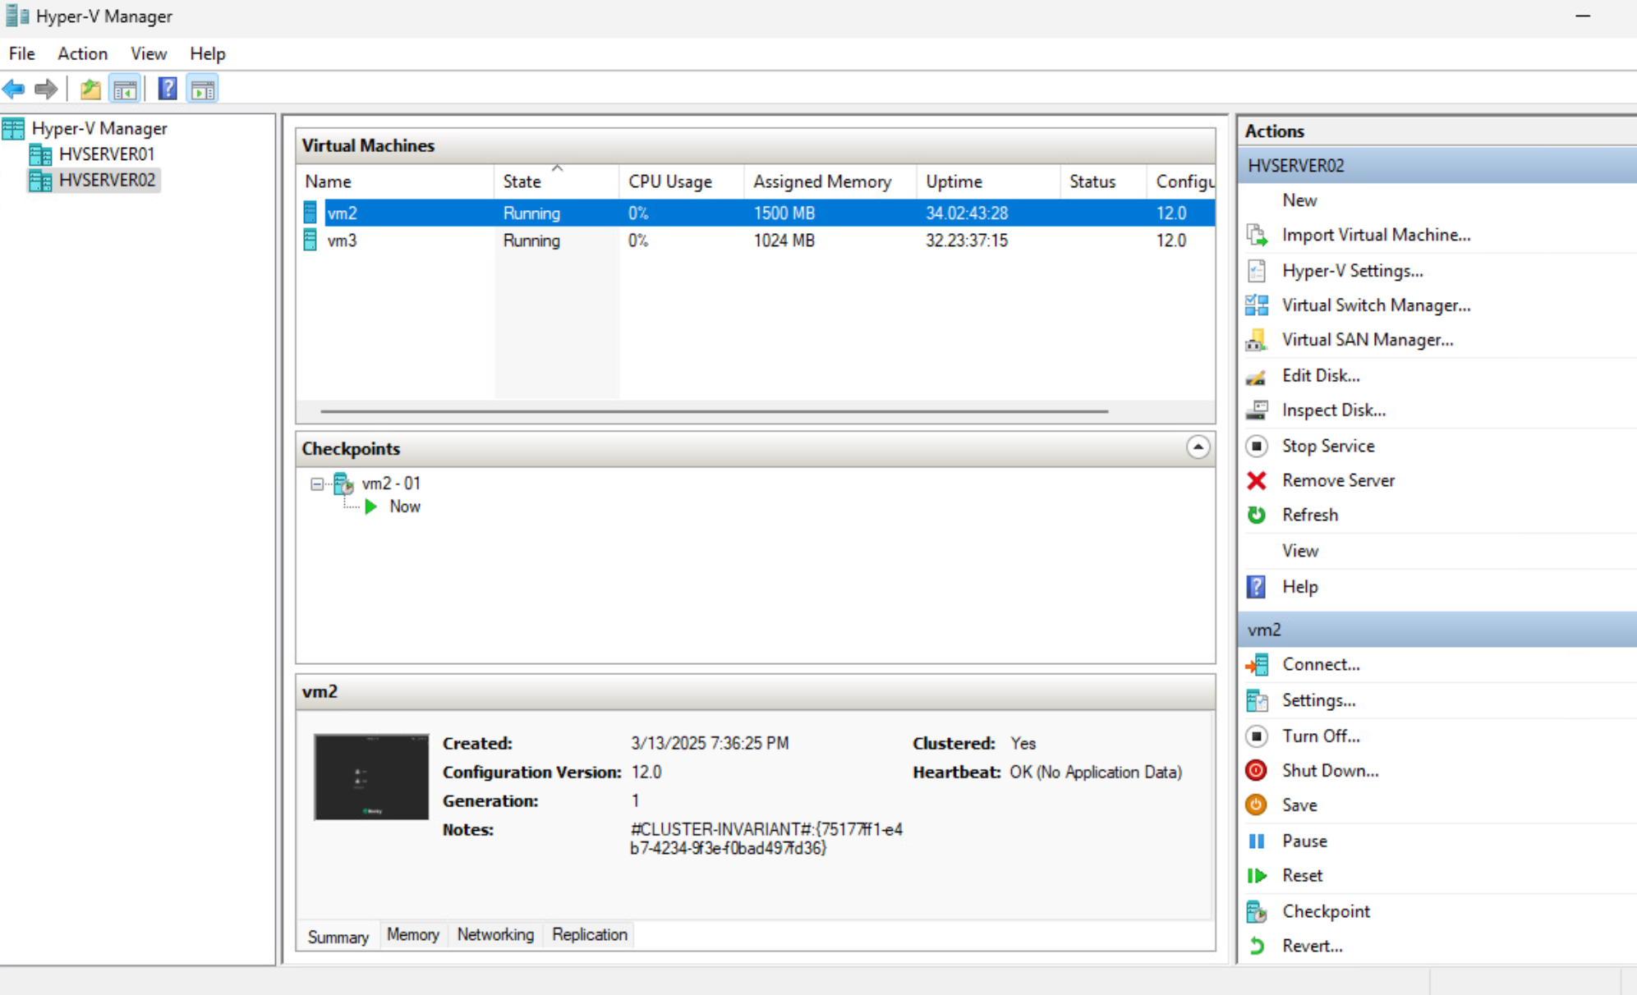Open the File menu
1637x995 pixels.
pyautogui.click(x=22, y=53)
